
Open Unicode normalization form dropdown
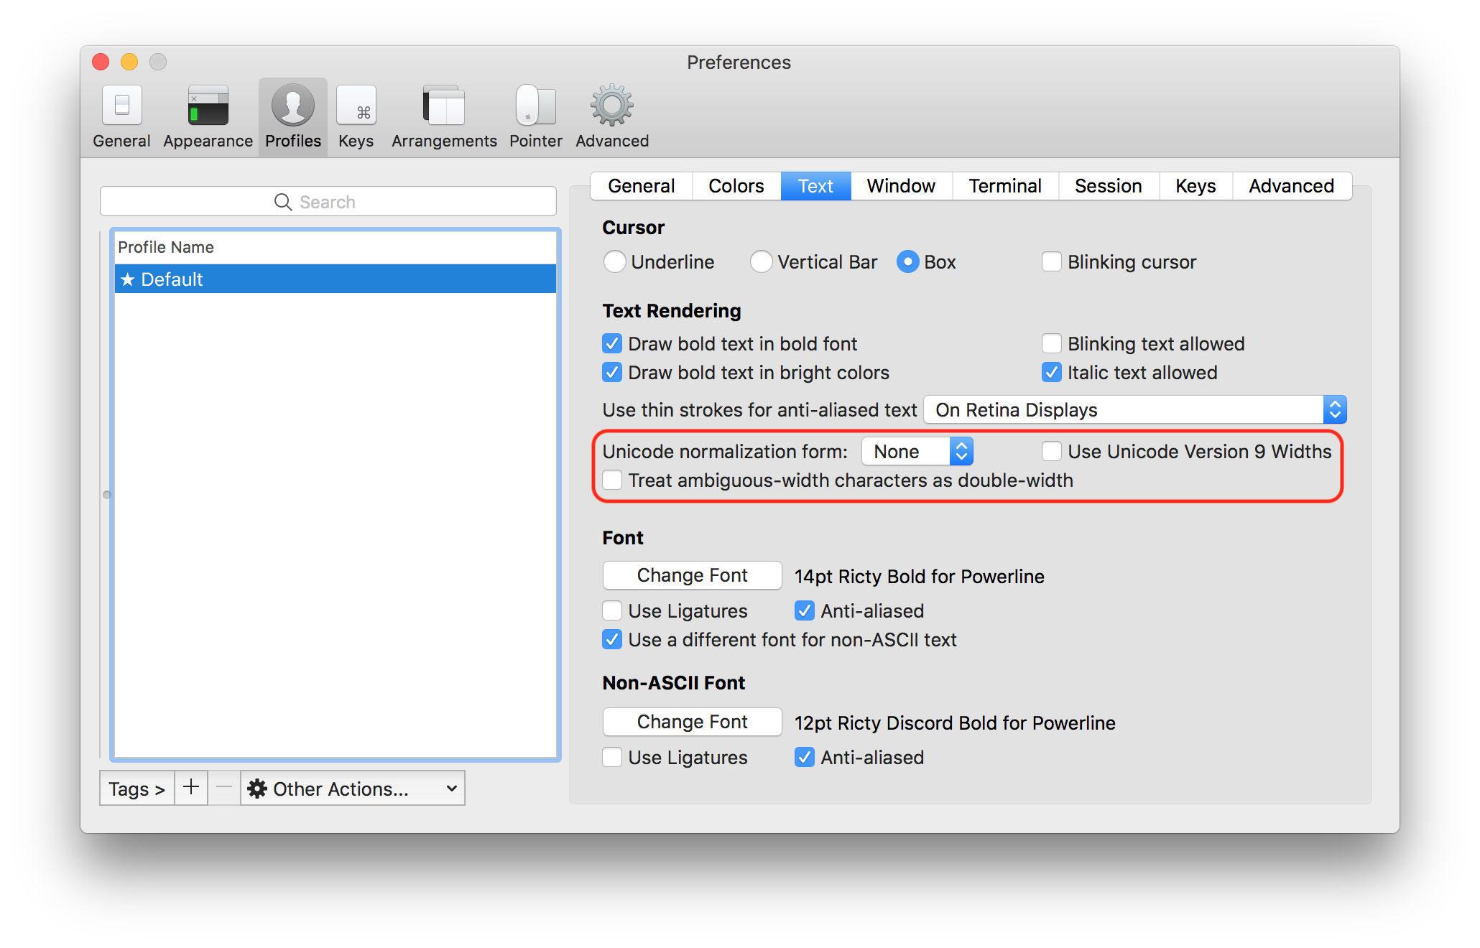(917, 452)
